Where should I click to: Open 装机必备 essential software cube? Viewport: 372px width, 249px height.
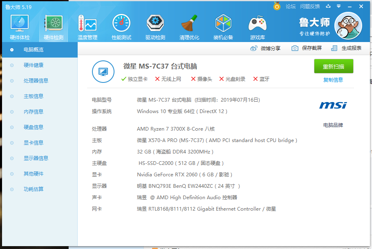[x=223, y=27]
